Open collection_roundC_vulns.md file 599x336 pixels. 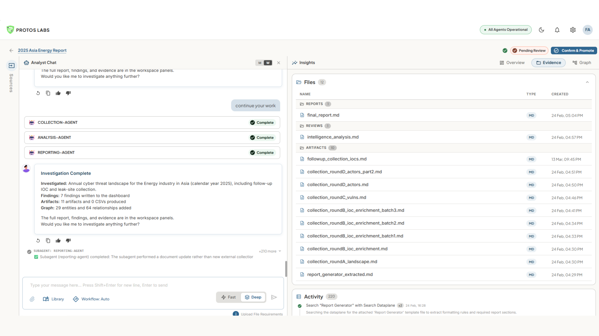pyautogui.click(x=444, y=198)
